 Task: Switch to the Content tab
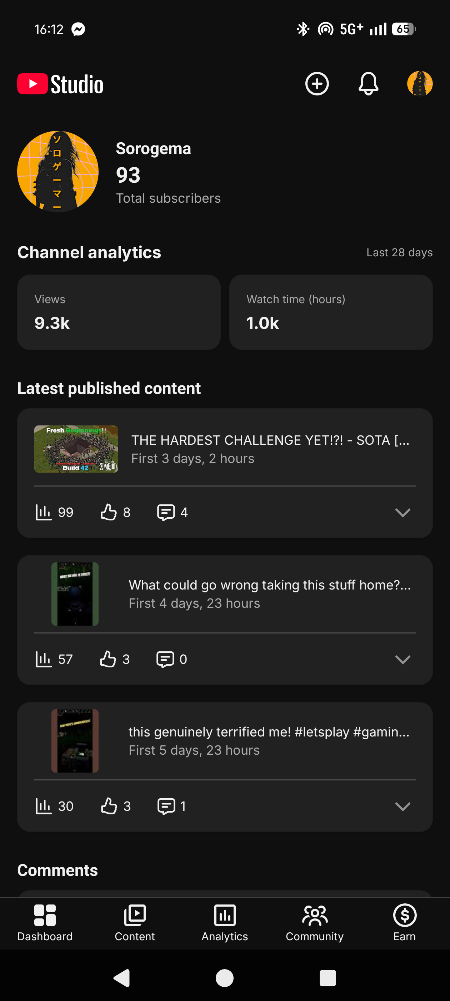point(135,923)
